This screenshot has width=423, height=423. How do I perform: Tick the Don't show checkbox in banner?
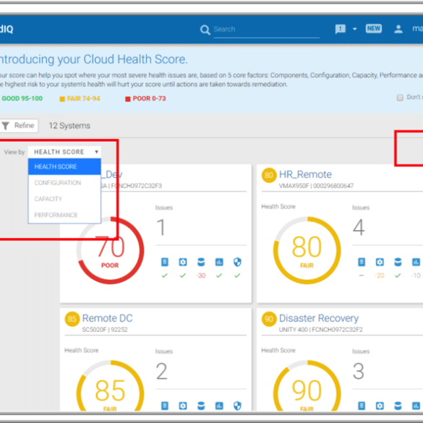400,97
